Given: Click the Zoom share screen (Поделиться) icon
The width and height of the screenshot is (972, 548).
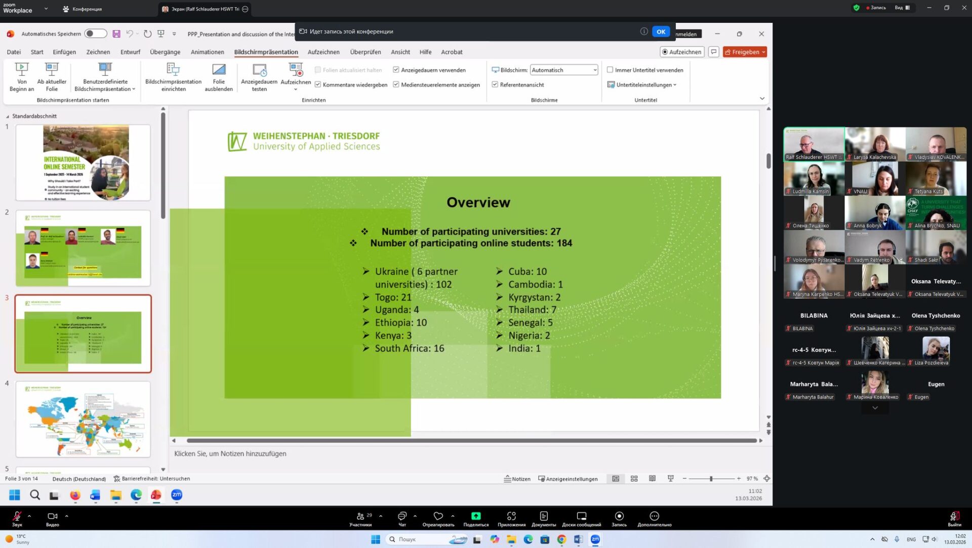Looking at the screenshot, I should pyautogui.click(x=476, y=518).
